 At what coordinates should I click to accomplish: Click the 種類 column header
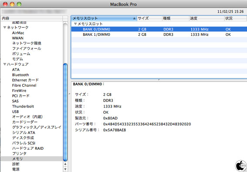[x=176, y=18]
